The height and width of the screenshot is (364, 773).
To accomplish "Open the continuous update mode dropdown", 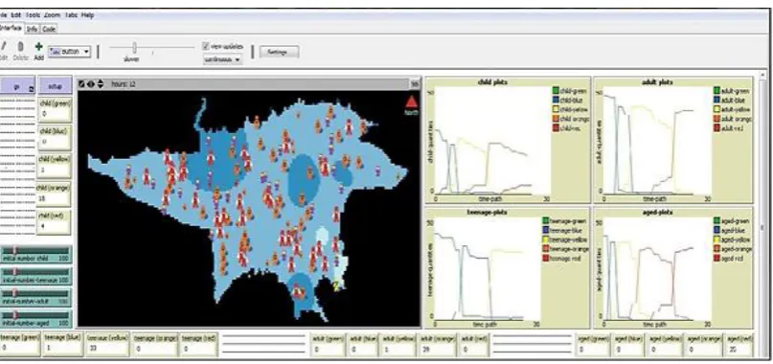I will tap(222, 59).
